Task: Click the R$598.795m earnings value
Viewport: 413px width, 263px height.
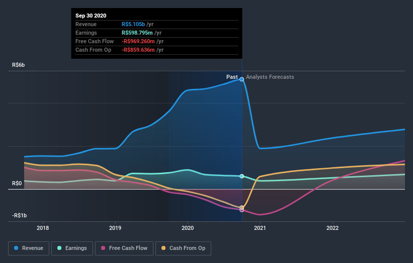Action: point(137,33)
